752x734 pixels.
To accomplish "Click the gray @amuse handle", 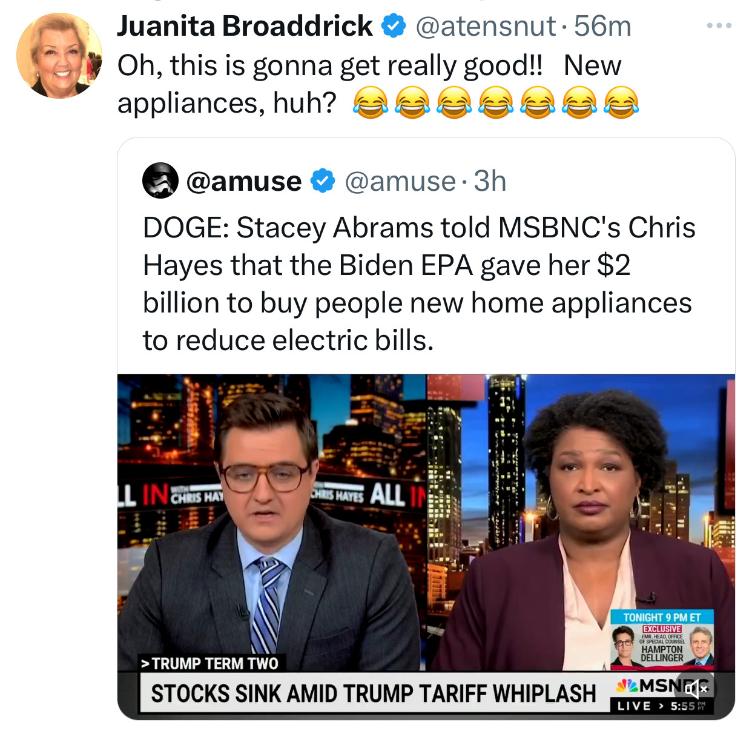I will 400,180.
